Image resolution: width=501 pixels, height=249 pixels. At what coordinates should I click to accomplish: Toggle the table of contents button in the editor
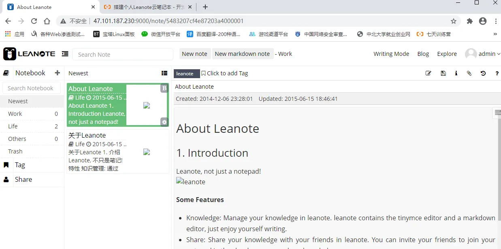click(x=497, y=113)
